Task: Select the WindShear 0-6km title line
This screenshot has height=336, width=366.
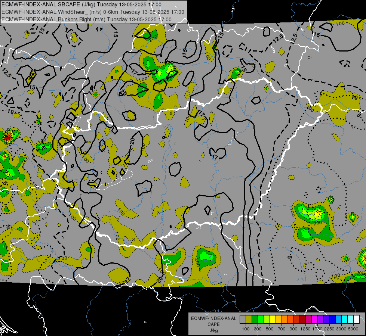Action: click(93, 12)
